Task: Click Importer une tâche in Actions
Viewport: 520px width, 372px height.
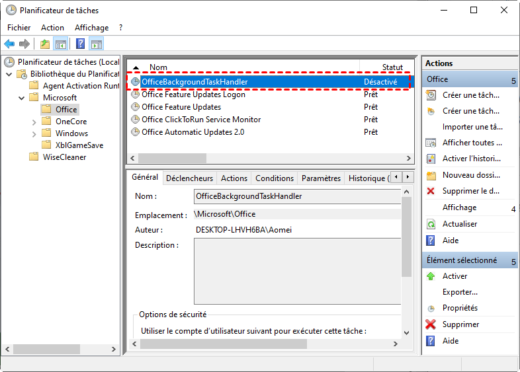Action: 472,127
